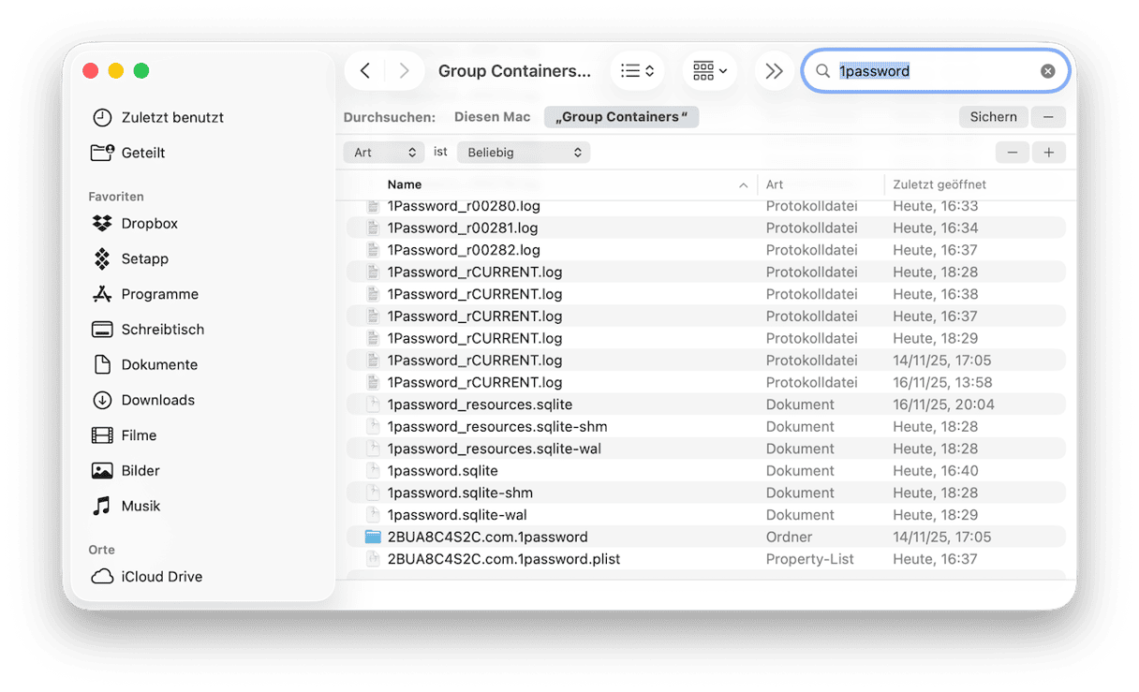
Task: Switch search scope to Diesen Mac
Action: pyautogui.click(x=492, y=117)
